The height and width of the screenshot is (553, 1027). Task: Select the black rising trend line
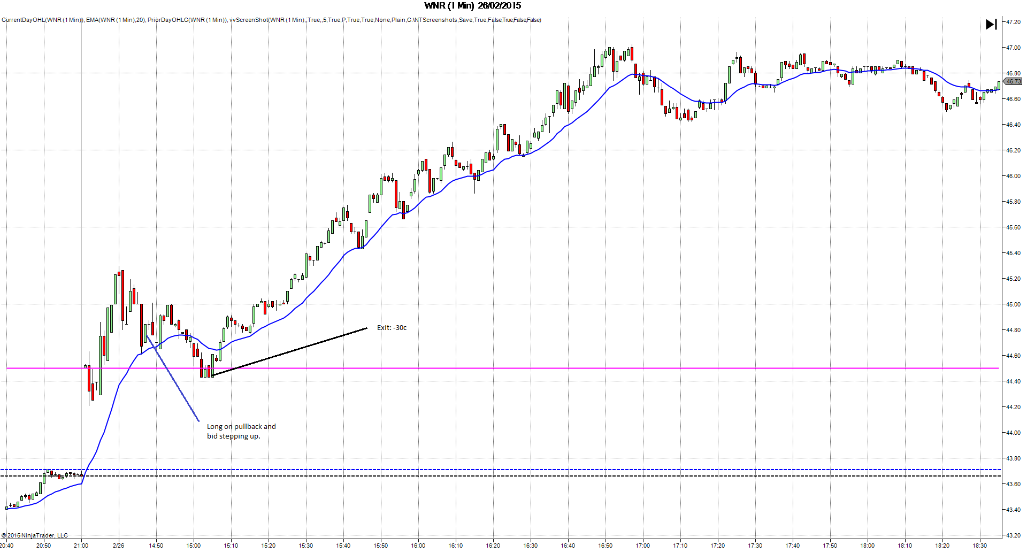pyautogui.click(x=289, y=352)
